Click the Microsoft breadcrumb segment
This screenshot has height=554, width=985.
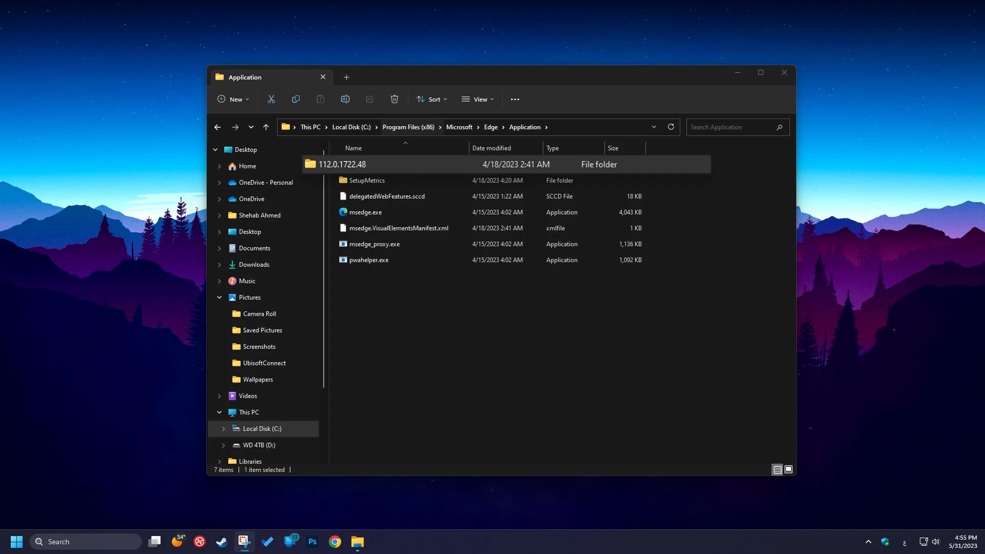459,127
